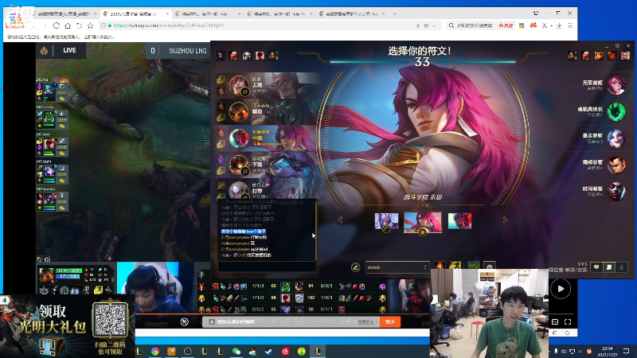Click the green Thresh enemy champion portrait

click(x=616, y=112)
